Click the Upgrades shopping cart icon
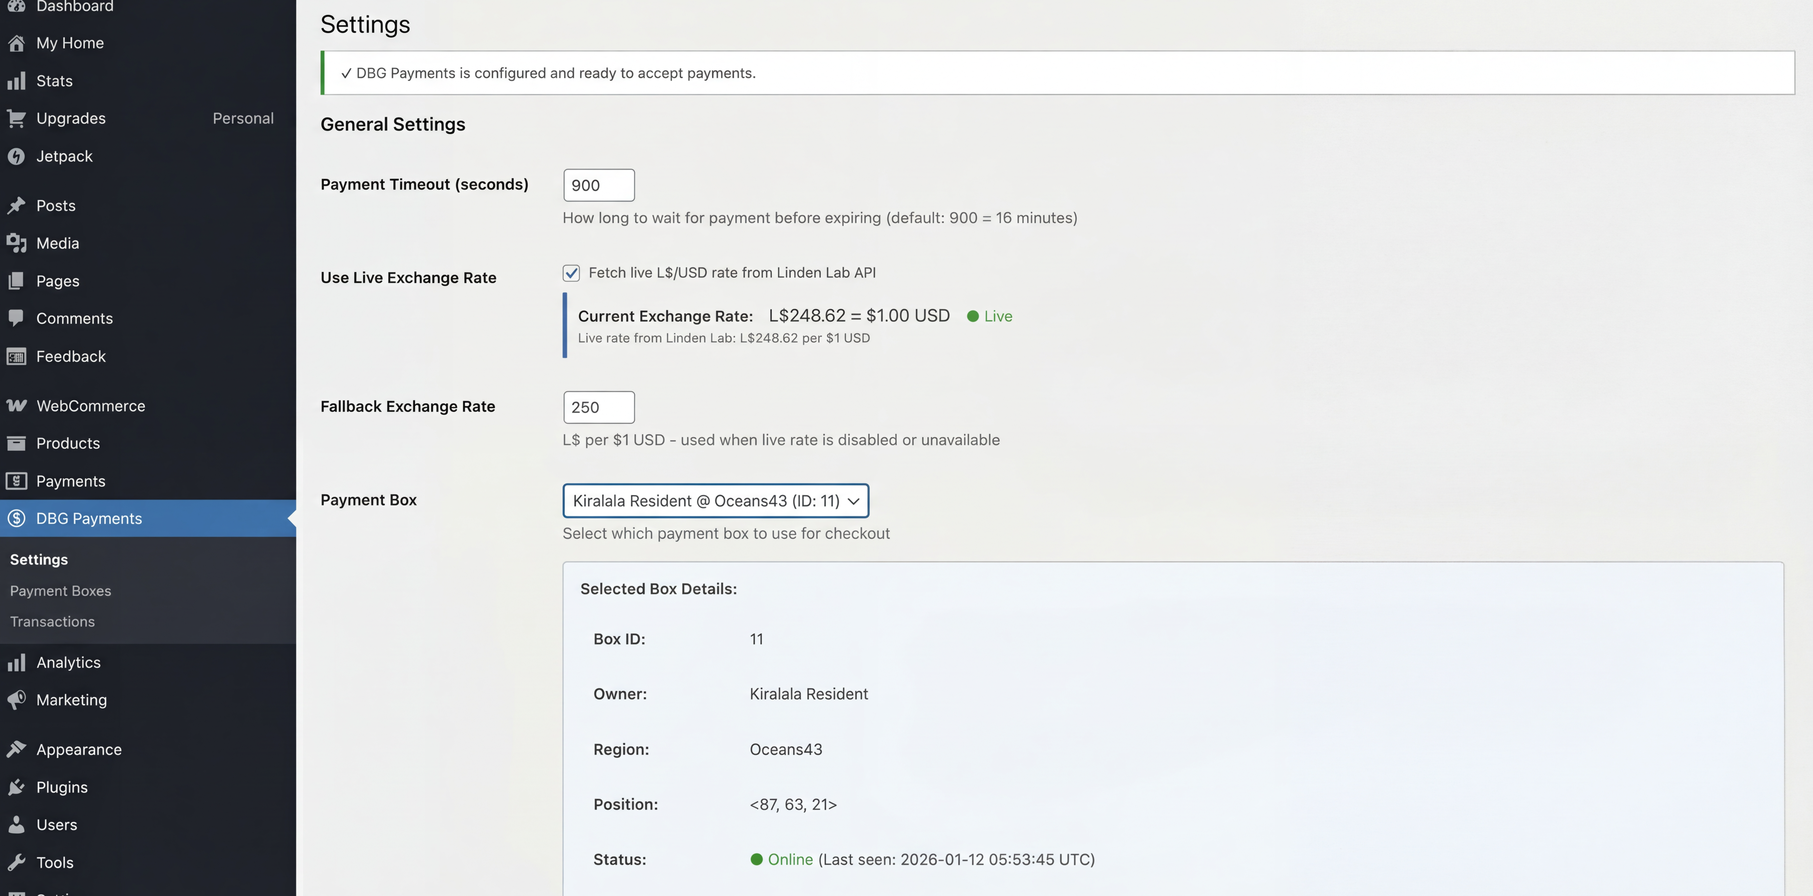1813x896 pixels. tap(16, 118)
